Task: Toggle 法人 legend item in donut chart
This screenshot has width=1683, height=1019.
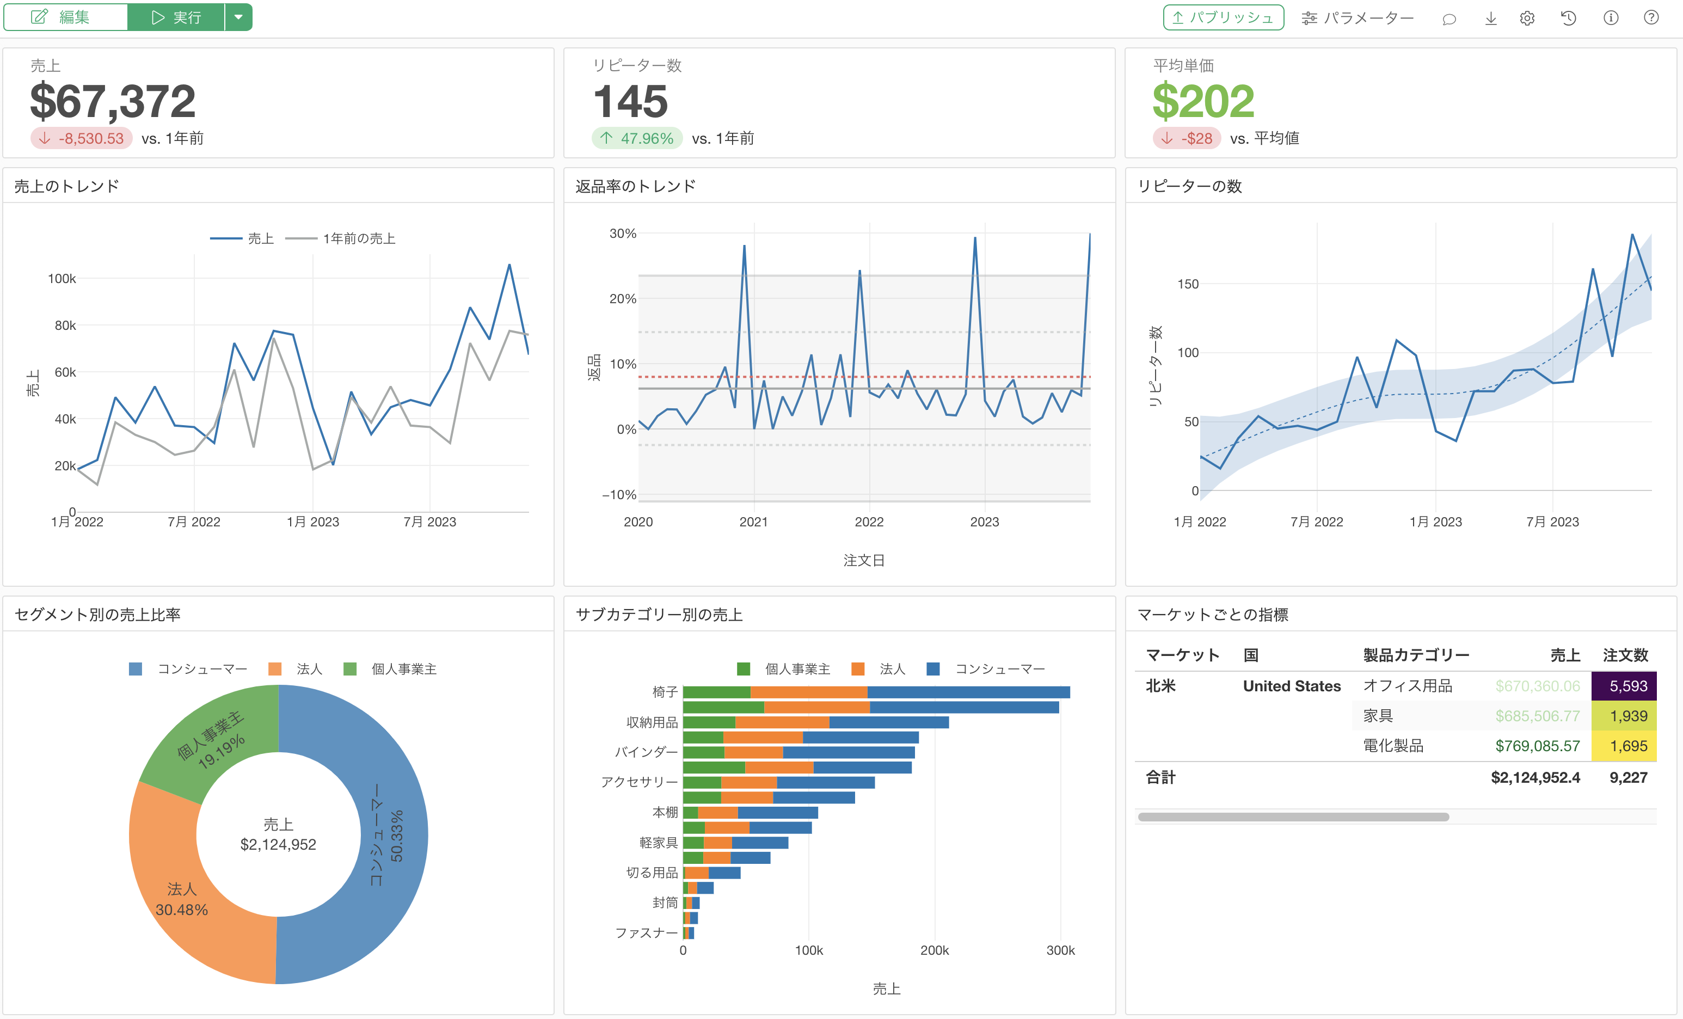Action: pyautogui.click(x=295, y=668)
